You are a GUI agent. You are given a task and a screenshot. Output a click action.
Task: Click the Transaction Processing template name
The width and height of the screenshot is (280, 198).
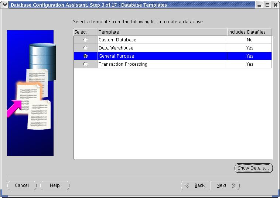123,64
